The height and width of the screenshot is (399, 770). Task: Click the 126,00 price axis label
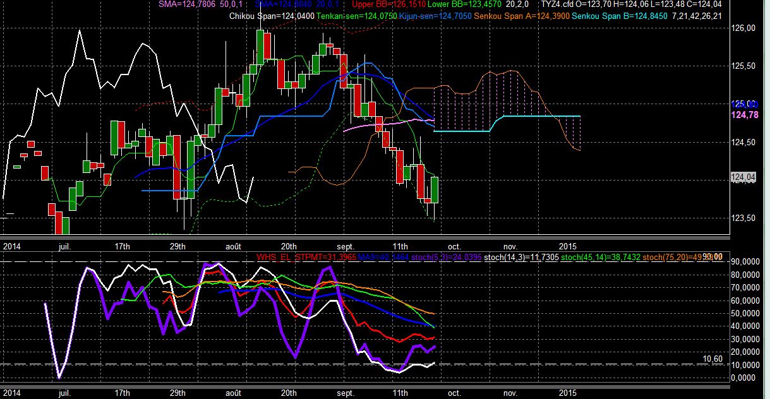pos(743,28)
